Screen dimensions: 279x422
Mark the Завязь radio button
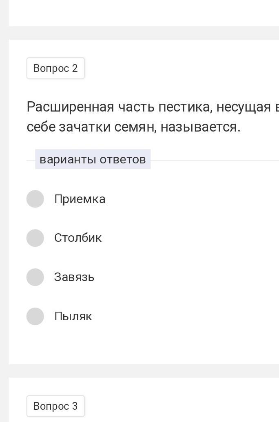35,277
